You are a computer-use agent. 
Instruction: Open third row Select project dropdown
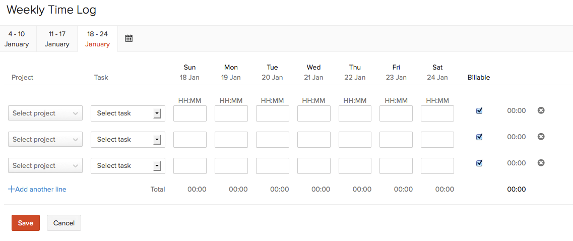click(45, 166)
